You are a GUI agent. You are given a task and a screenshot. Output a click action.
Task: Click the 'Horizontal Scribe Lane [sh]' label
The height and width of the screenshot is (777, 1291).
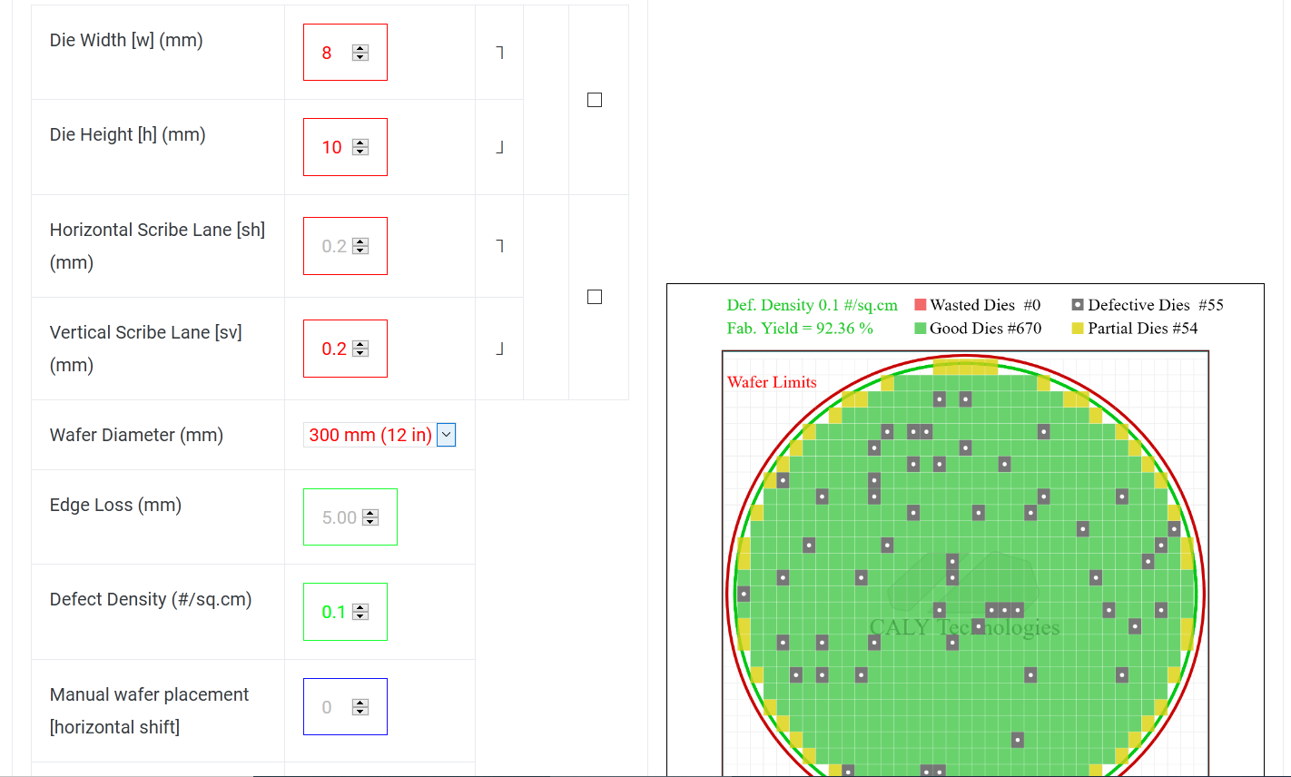[x=157, y=230]
